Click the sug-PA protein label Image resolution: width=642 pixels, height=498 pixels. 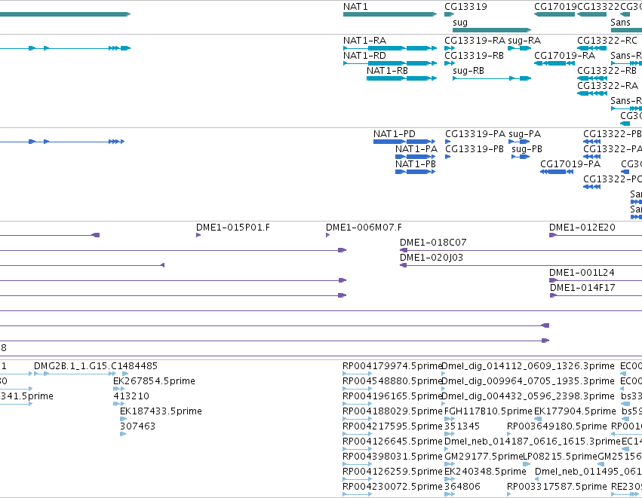(525, 134)
